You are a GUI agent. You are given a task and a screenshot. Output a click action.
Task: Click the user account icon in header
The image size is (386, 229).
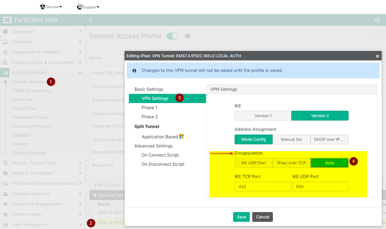(x=377, y=20)
